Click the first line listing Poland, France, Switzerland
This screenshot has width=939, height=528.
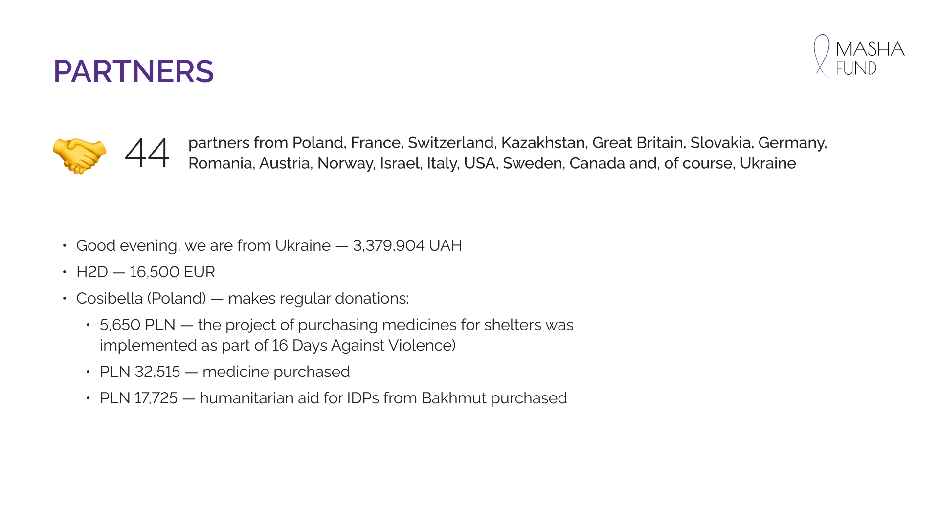507,143
